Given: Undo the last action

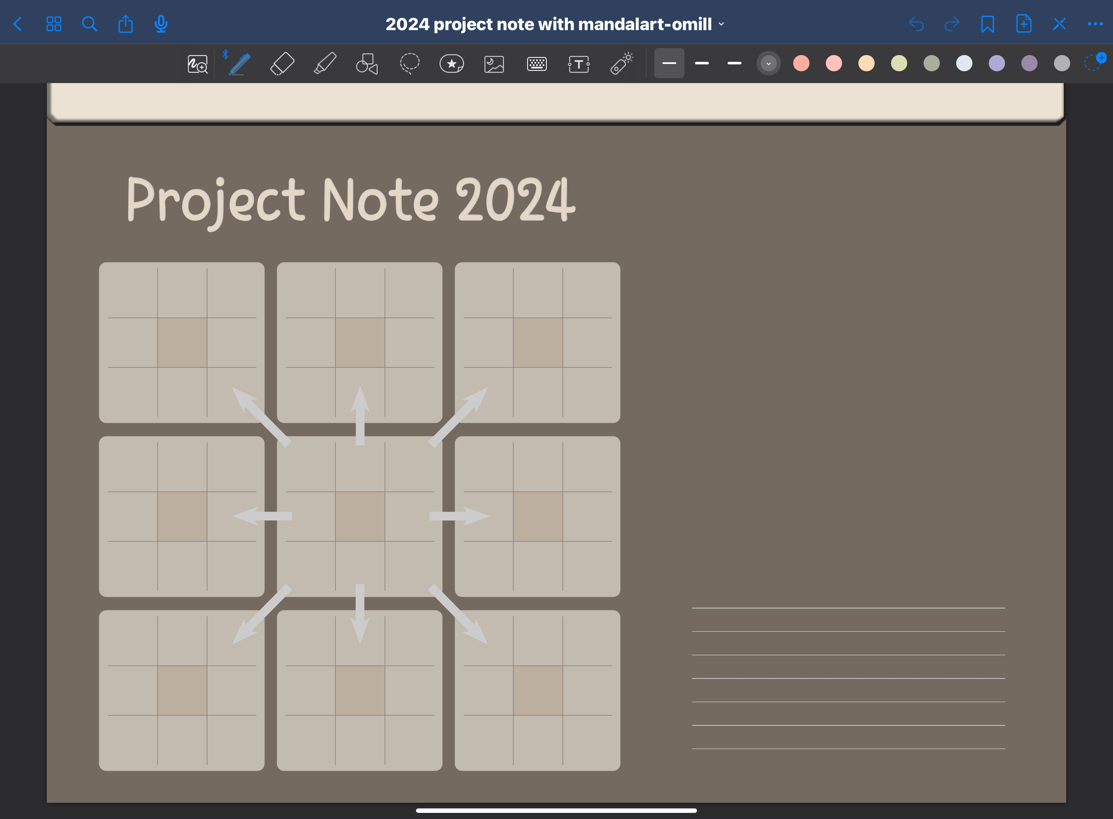Looking at the screenshot, I should [916, 24].
